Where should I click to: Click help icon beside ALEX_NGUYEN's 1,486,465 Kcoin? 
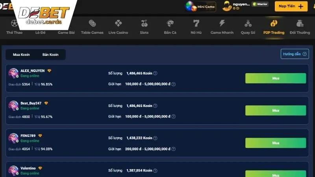(155, 73)
